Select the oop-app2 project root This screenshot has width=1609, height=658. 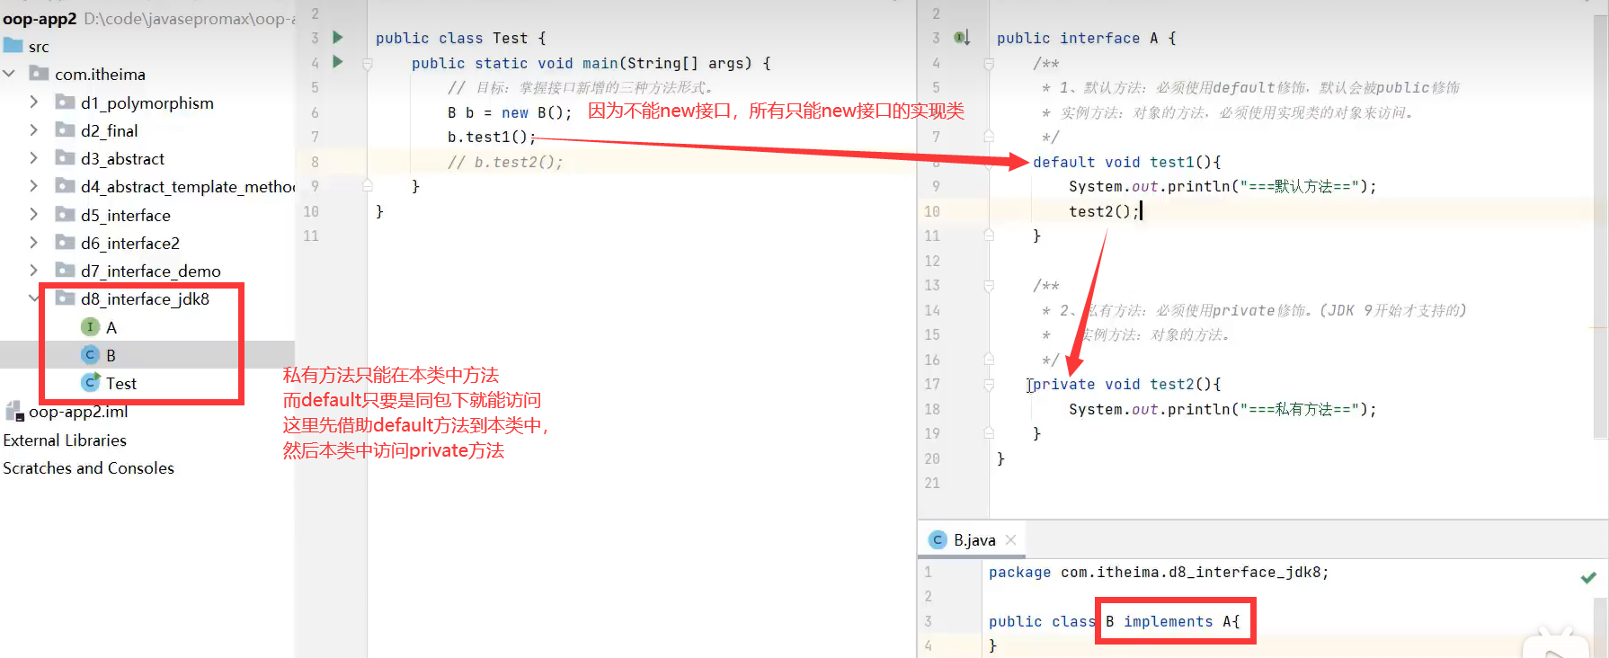[40, 18]
